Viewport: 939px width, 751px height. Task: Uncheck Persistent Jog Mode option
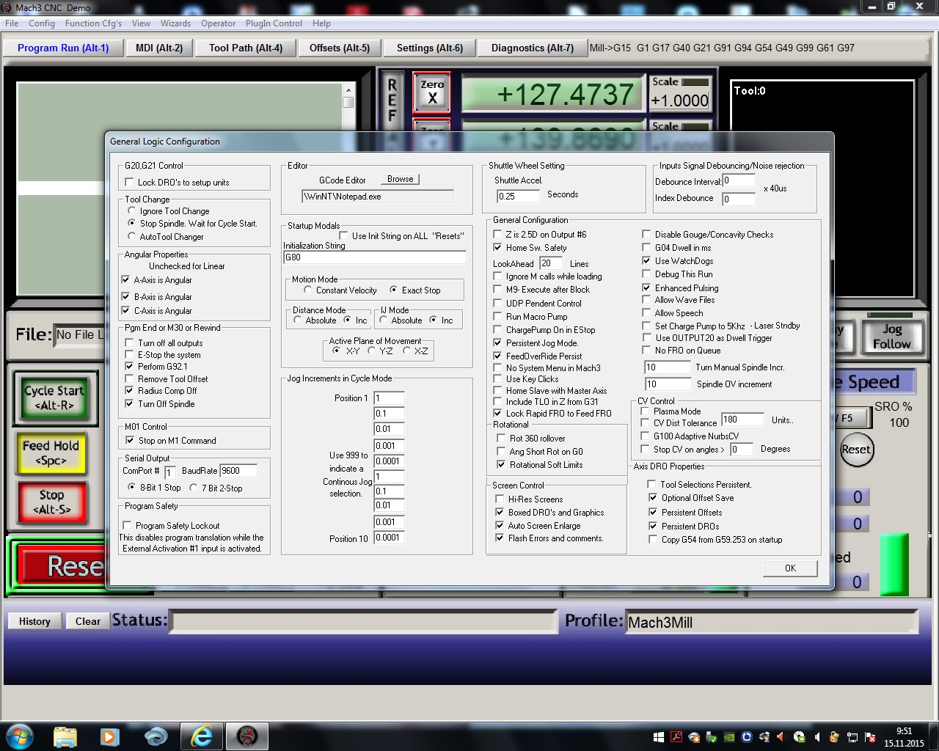[498, 343]
